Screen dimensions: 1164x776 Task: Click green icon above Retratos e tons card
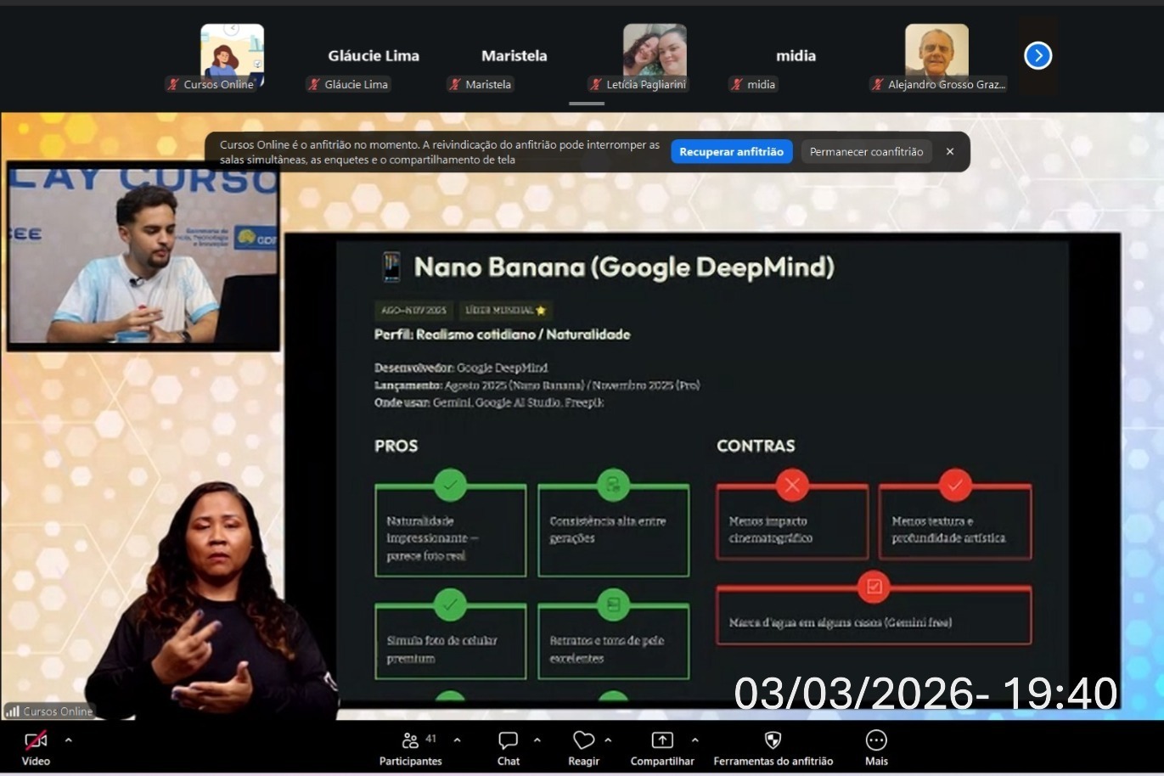[613, 604]
